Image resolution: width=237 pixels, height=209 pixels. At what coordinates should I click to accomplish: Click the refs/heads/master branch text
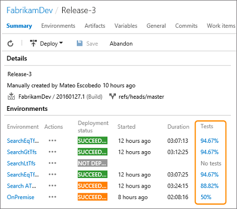click(141, 97)
